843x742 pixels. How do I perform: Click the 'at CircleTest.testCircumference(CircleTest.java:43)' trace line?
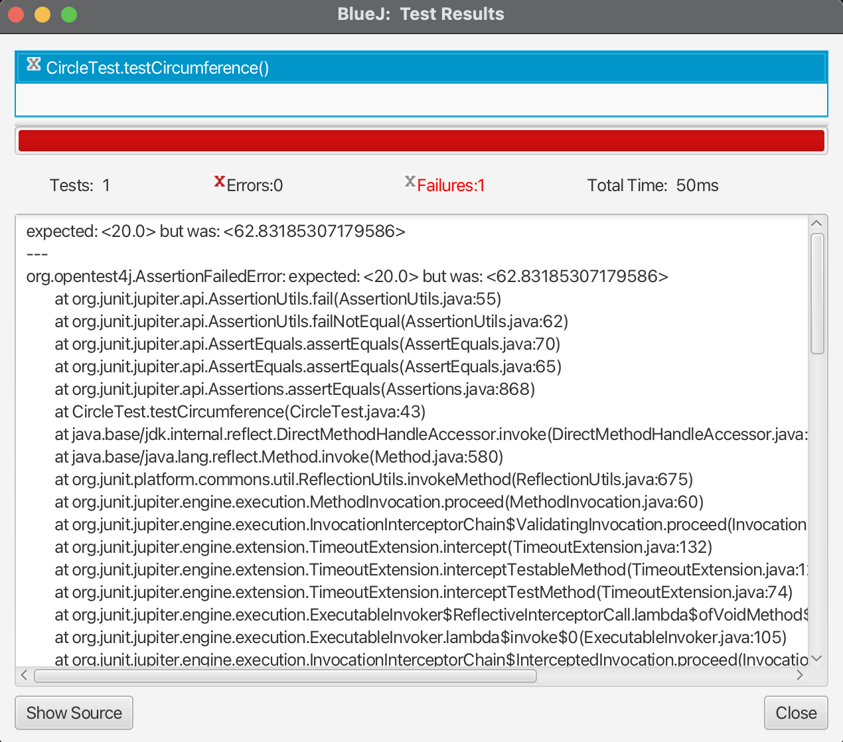point(240,412)
